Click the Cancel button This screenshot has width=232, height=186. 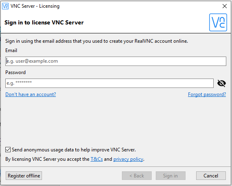pos(211,176)
